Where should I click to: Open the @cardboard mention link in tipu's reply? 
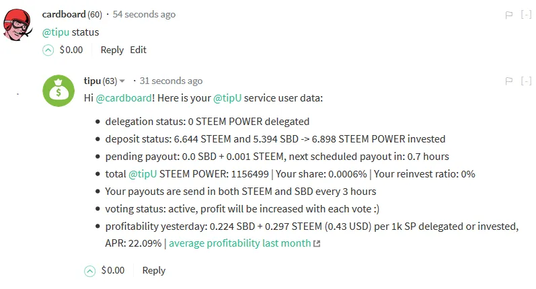coord(124,98)
